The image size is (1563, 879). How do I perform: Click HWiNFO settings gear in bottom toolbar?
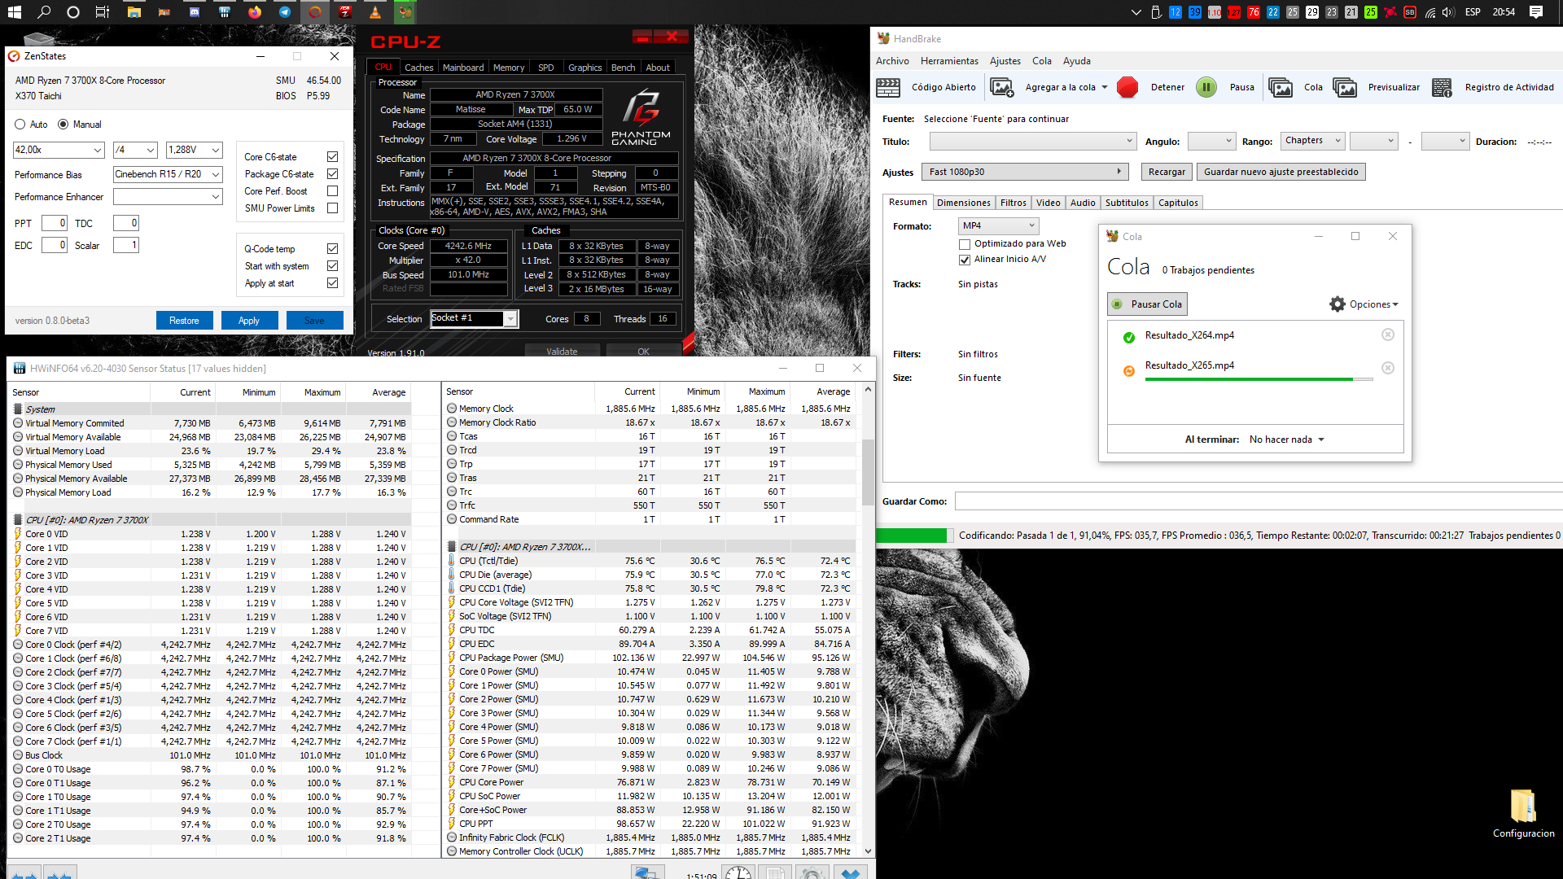tap(812, 872)
